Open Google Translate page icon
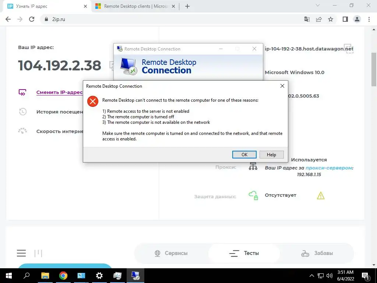Viewport: 377px width, 283px height. pos(307,19)
